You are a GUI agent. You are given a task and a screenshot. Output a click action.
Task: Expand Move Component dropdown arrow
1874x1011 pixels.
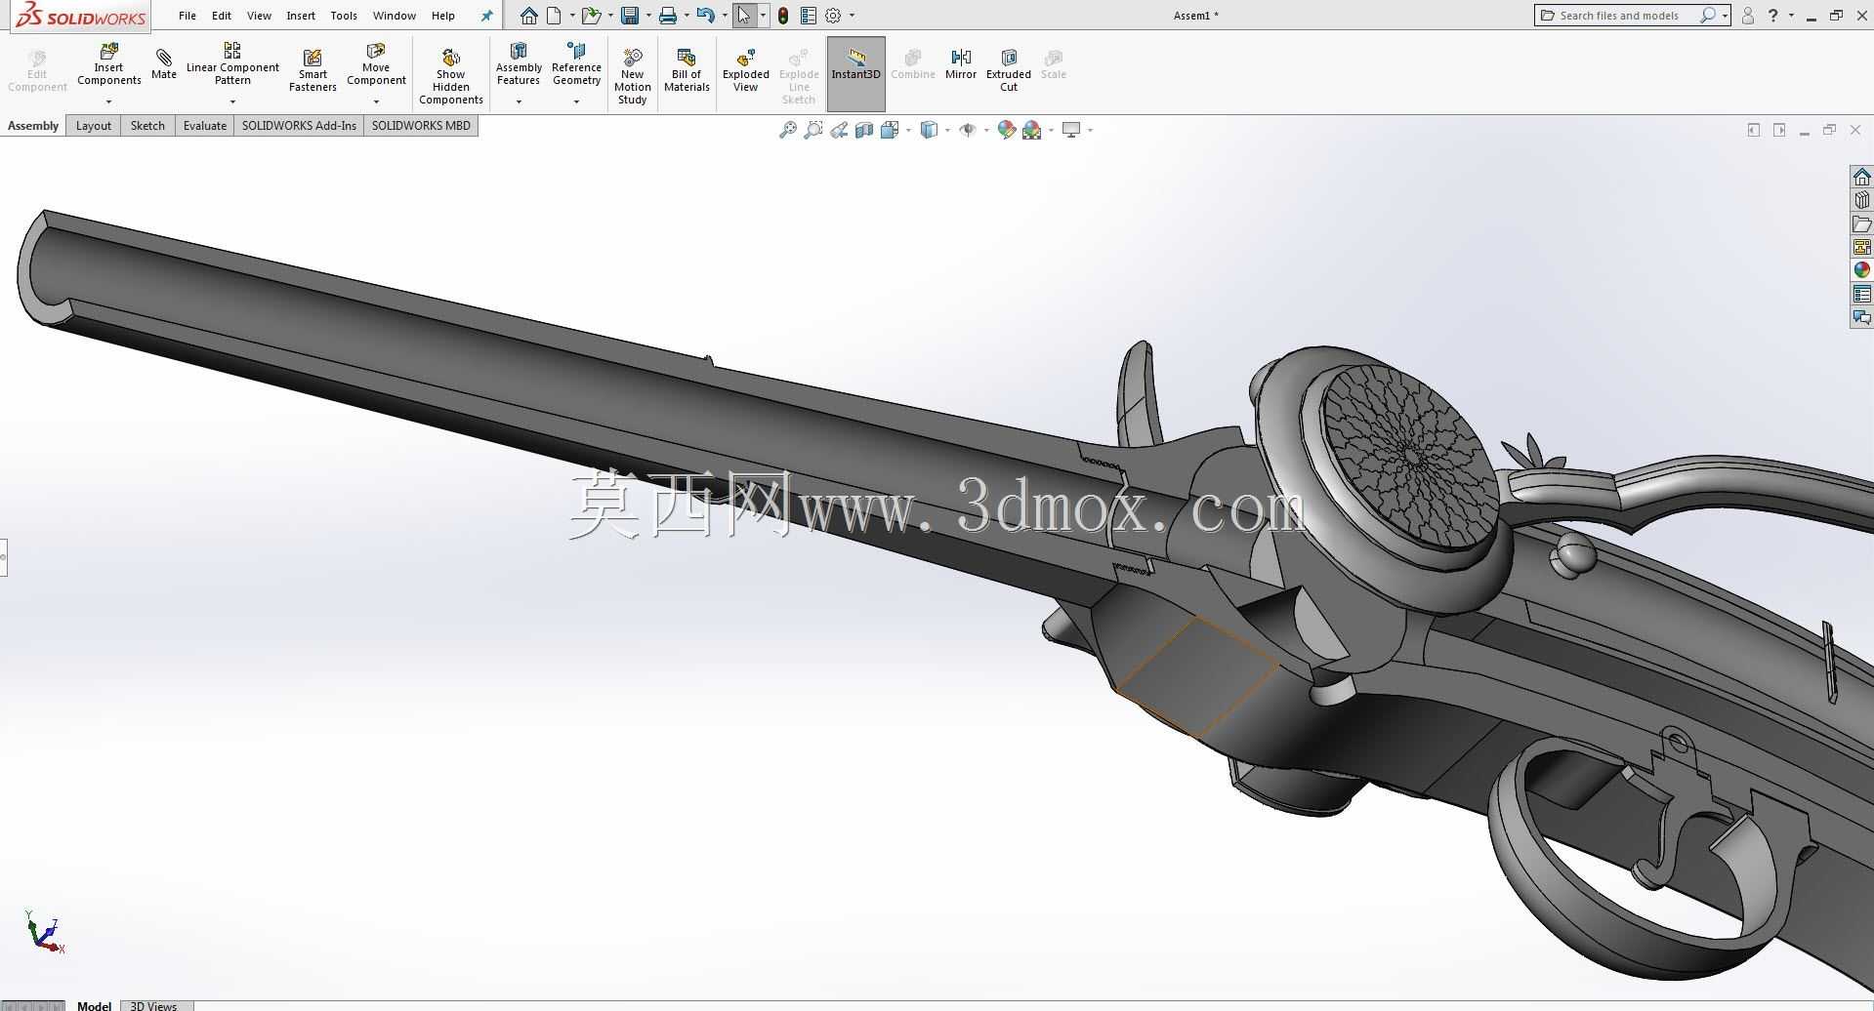tap(376, 101)
